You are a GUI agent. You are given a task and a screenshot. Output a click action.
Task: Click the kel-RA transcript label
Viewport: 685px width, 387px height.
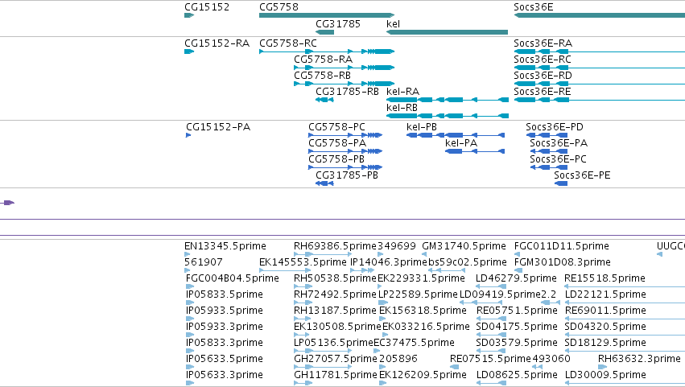(x=402, y=92)
